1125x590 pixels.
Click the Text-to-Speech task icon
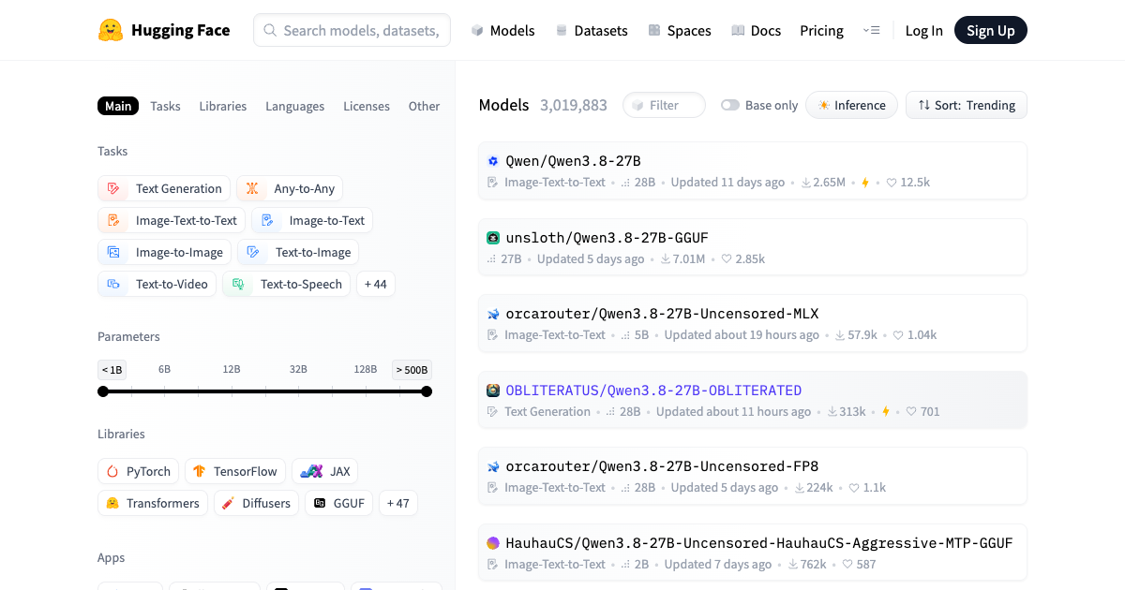[x=238, y=284]
